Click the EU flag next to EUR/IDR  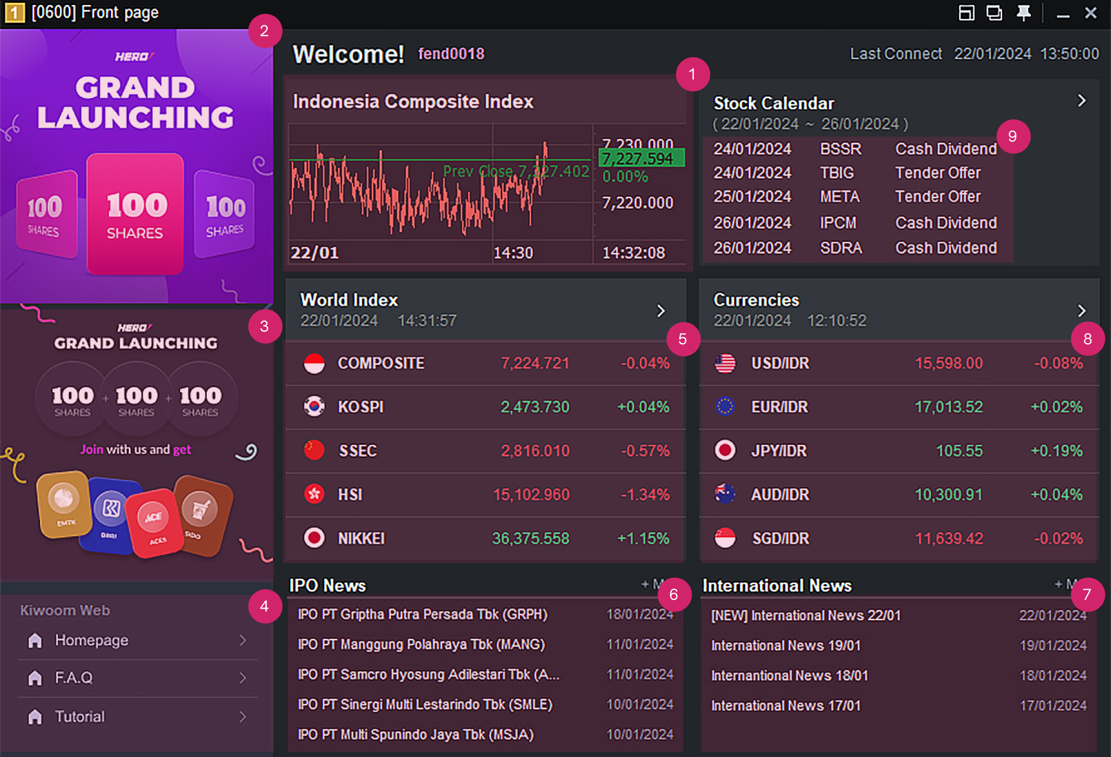(726, 407)
